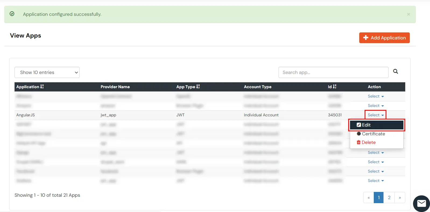
Task: Click the Account Type column header
Action: point(258,87)
